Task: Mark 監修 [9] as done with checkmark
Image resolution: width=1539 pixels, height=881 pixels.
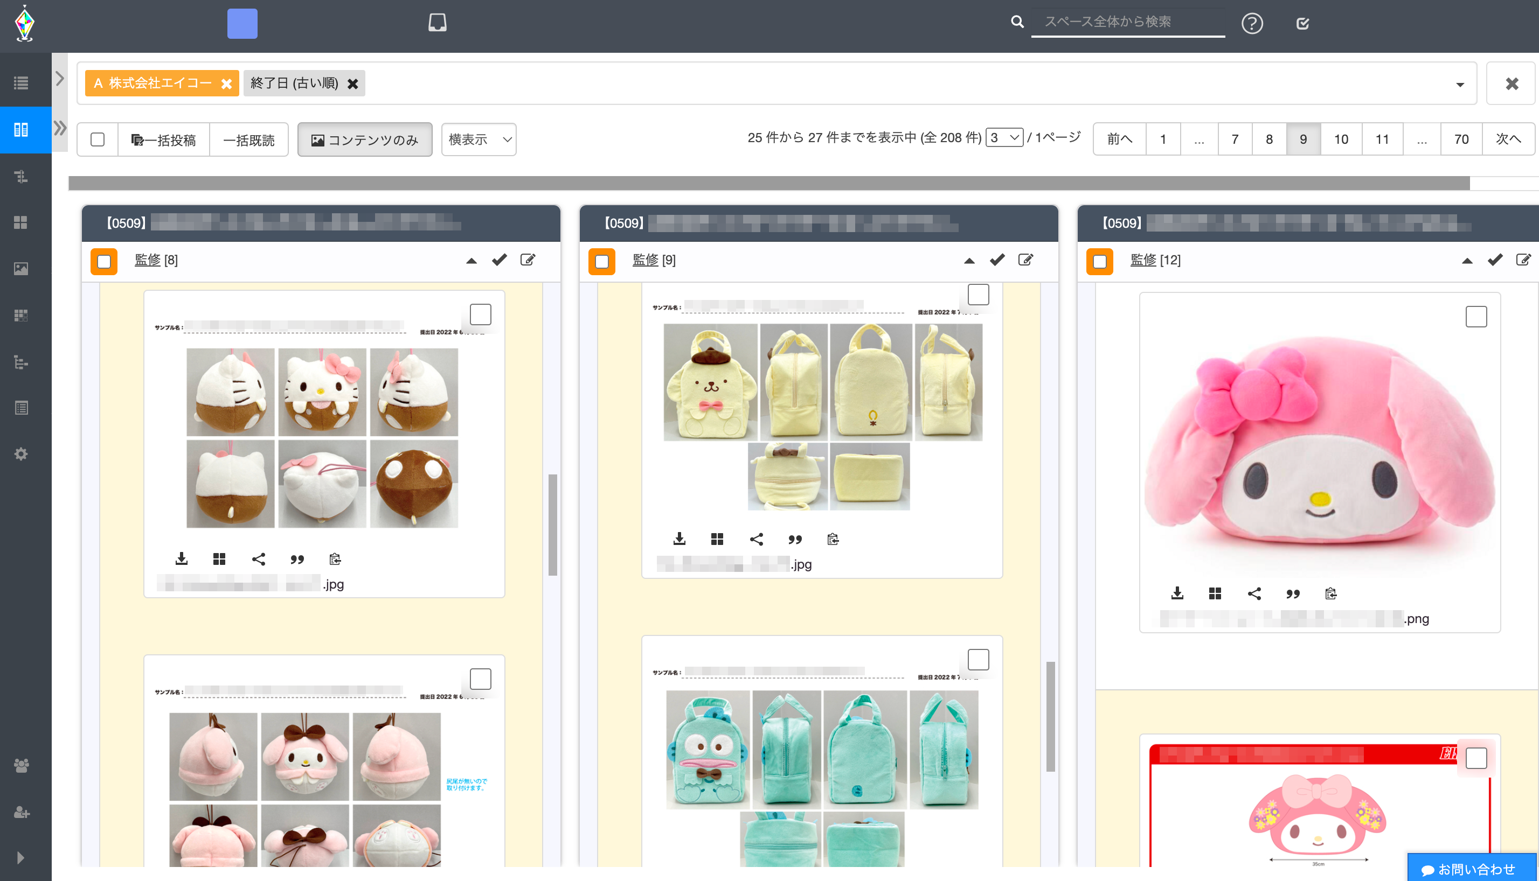Action: [x=997, y=260]
